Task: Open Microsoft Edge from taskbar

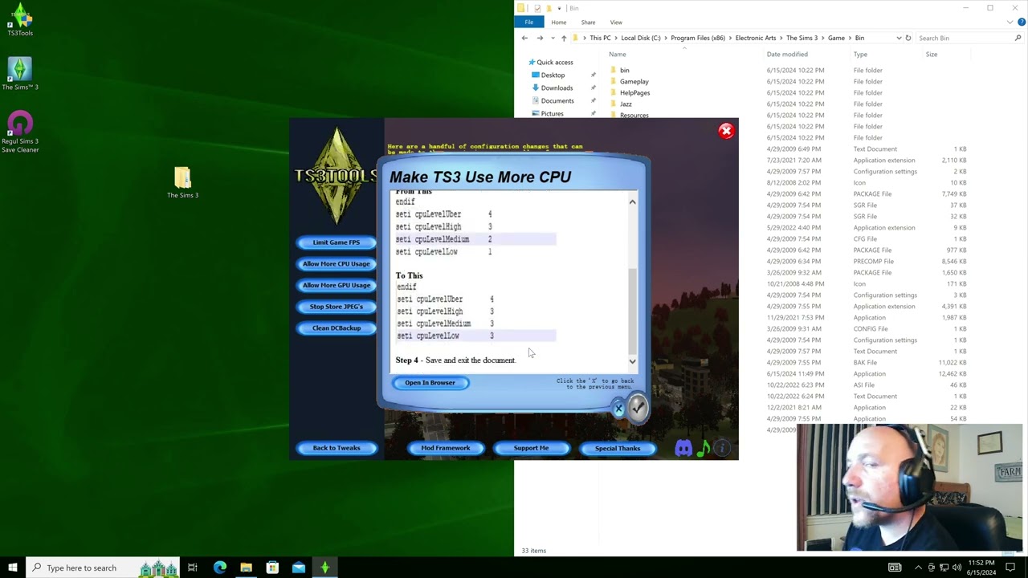Action: coord(220,568)
